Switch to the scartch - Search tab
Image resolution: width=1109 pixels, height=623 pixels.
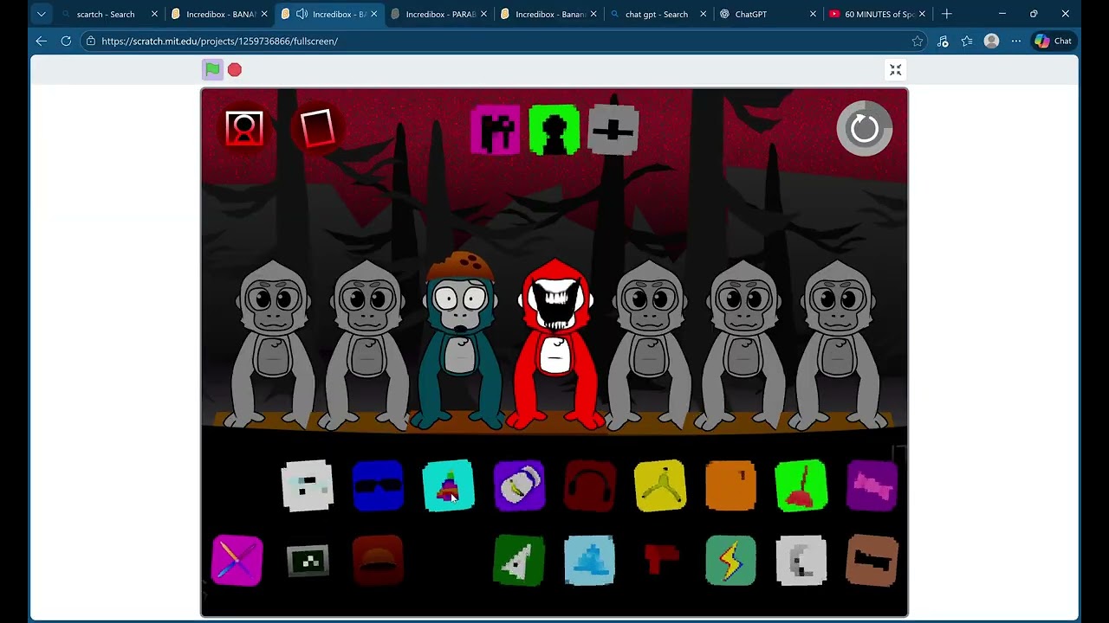(x=106, y=14)
